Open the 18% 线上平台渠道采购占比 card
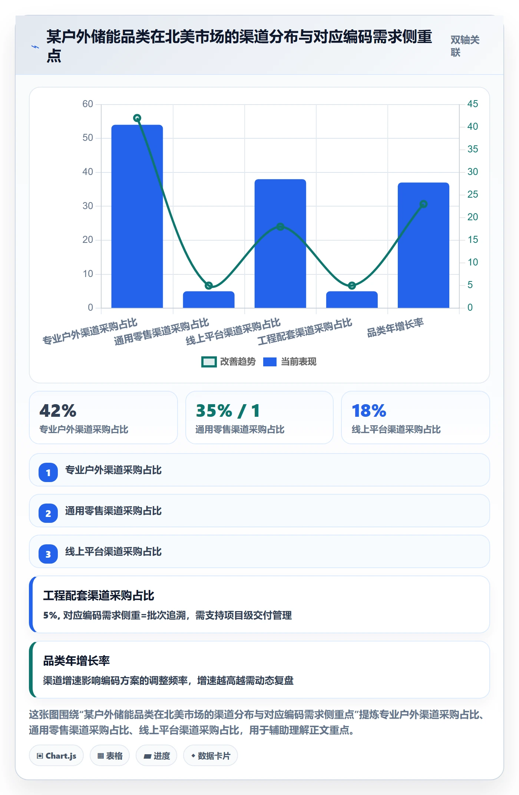Image resolution: width=519 pixels, height=795 pixels. (416, 418)
